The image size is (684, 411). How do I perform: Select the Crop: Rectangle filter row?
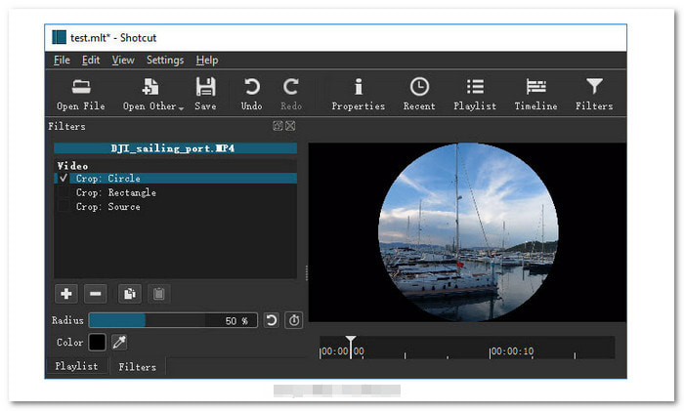(x=175, y=192)
